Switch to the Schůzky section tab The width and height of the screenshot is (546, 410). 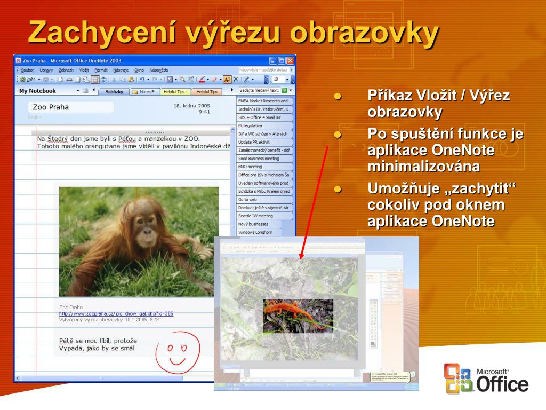click(114, 92)
